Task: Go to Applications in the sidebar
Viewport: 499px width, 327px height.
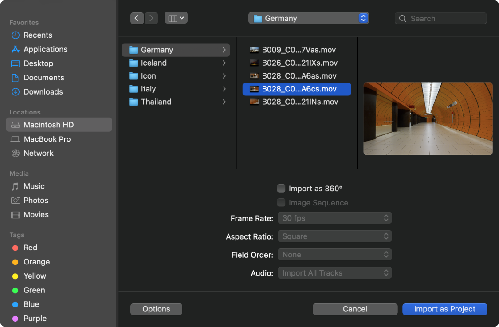Action: [x=45, y=49]
